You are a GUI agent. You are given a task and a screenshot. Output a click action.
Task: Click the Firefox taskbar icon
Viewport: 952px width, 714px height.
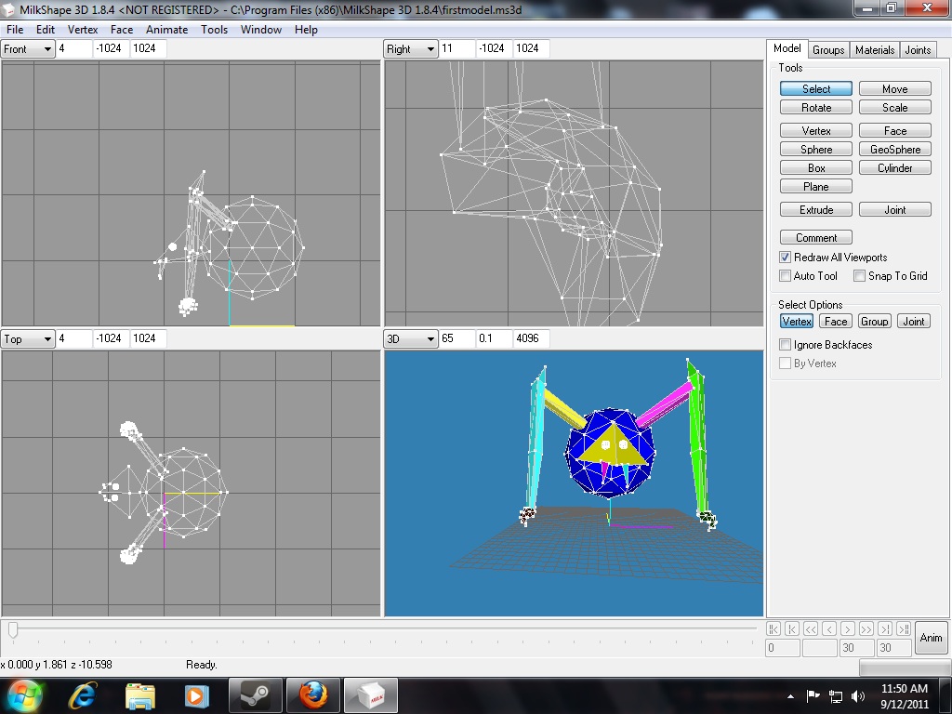(313, 694)
